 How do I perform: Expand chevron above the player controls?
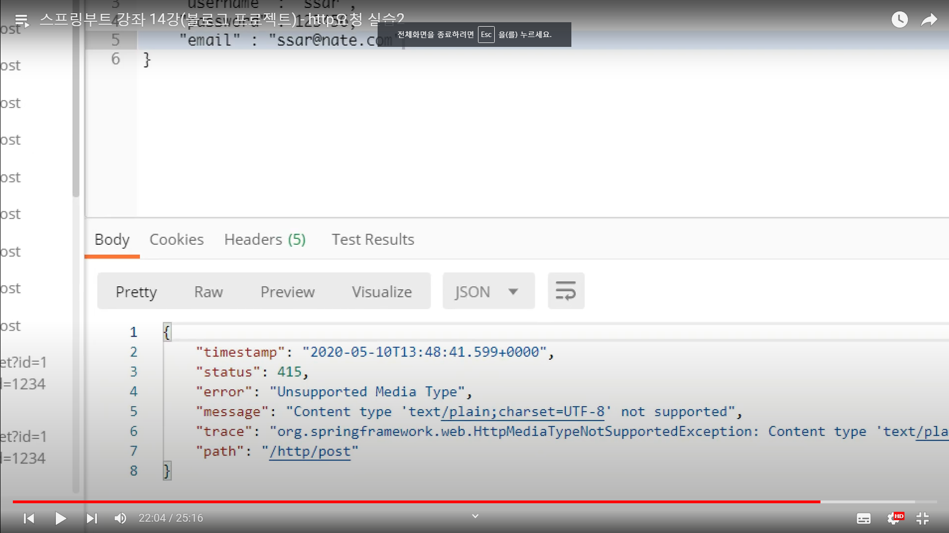click(475, 516)
